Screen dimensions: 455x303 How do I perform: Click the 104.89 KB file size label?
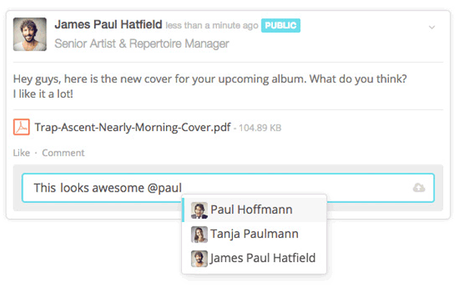259,128
